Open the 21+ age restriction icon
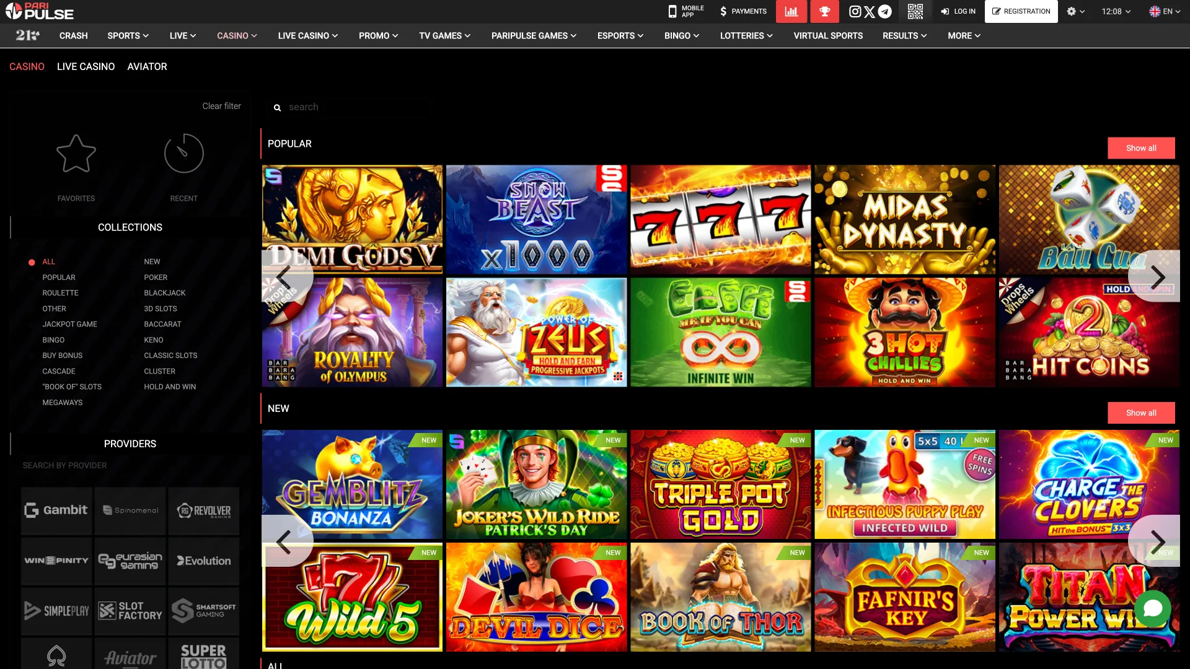 tap(27, 35)
